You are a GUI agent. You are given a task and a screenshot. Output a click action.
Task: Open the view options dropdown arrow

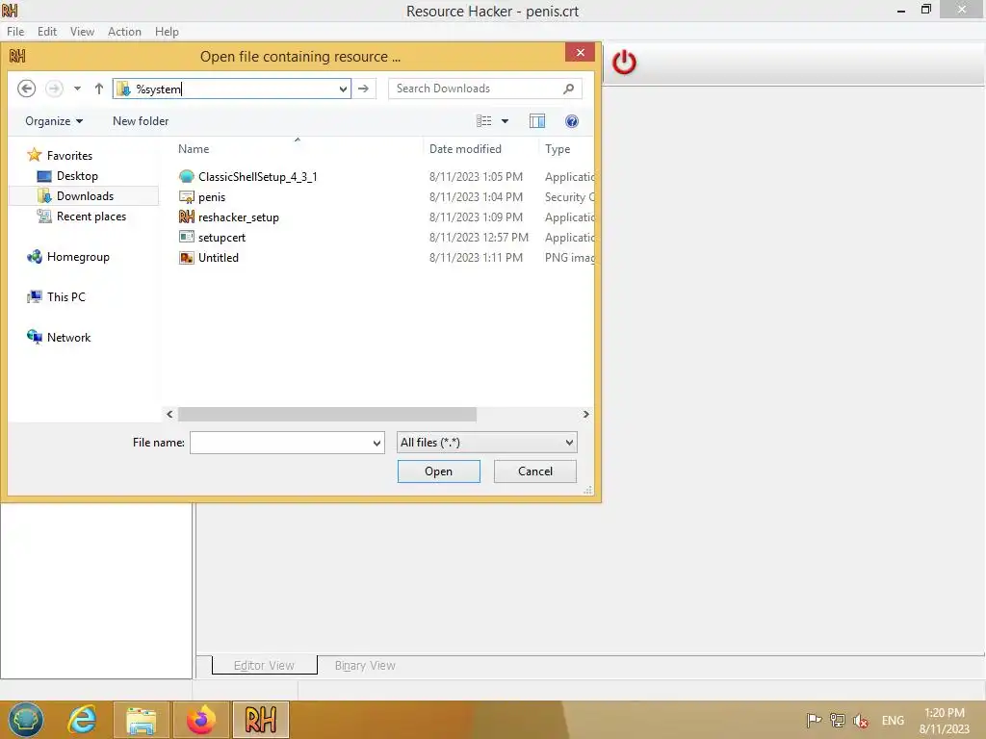point(505,121)
